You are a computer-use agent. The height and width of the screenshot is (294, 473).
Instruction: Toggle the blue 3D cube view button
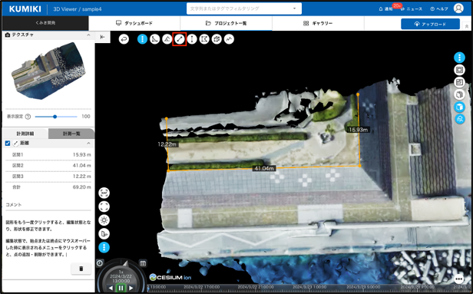coord(459,107)
